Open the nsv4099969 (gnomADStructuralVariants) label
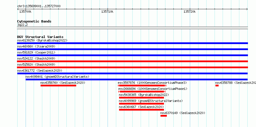This screenshot has width=256, height=127. 151,101
